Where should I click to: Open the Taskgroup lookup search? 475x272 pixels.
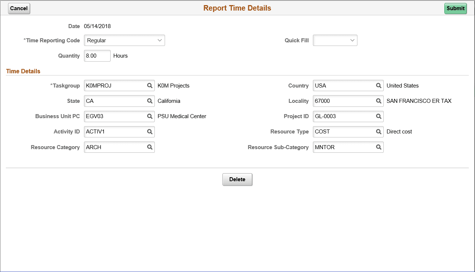150,85
